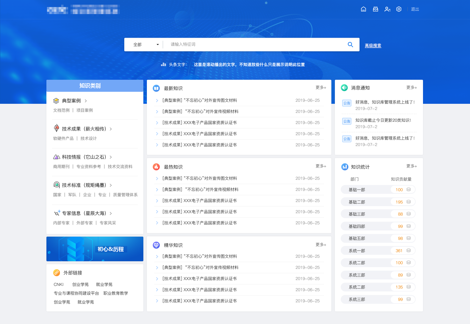Image resolution: width=470 pixels, height=324 pixels.
Task: Click the user profile icon top right
Action: (x=387, y=9)
